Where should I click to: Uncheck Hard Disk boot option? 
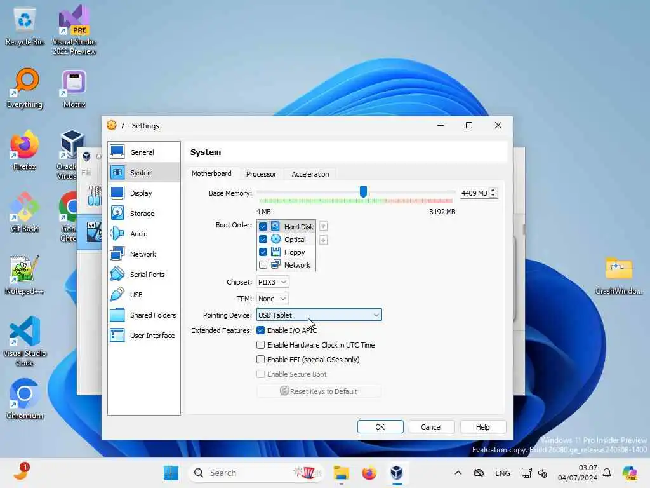coord(263,227)
